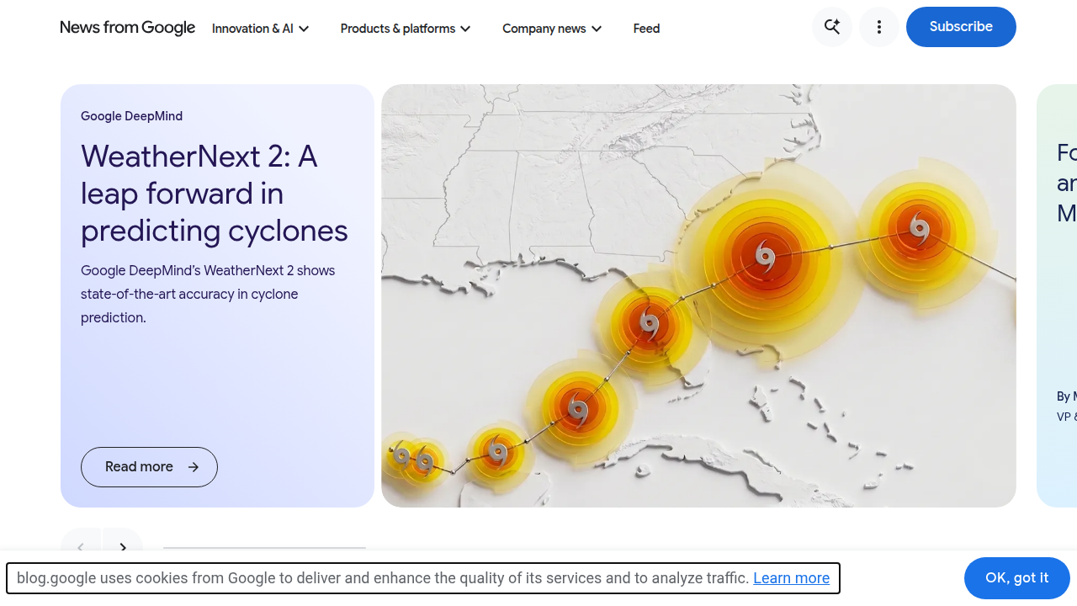Click the Google DeepMind label
Viewport: 1077px width, 606px height.
(x=131, y=116)
